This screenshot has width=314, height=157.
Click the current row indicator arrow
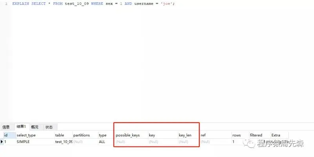click(2, 142)
